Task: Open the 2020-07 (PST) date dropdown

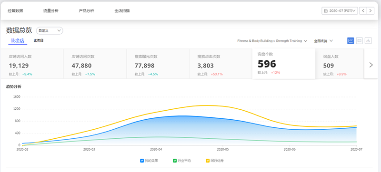Action: click(340, 10)
